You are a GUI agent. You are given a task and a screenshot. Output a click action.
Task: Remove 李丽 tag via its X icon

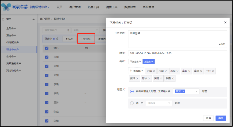[x=161, y=79]
